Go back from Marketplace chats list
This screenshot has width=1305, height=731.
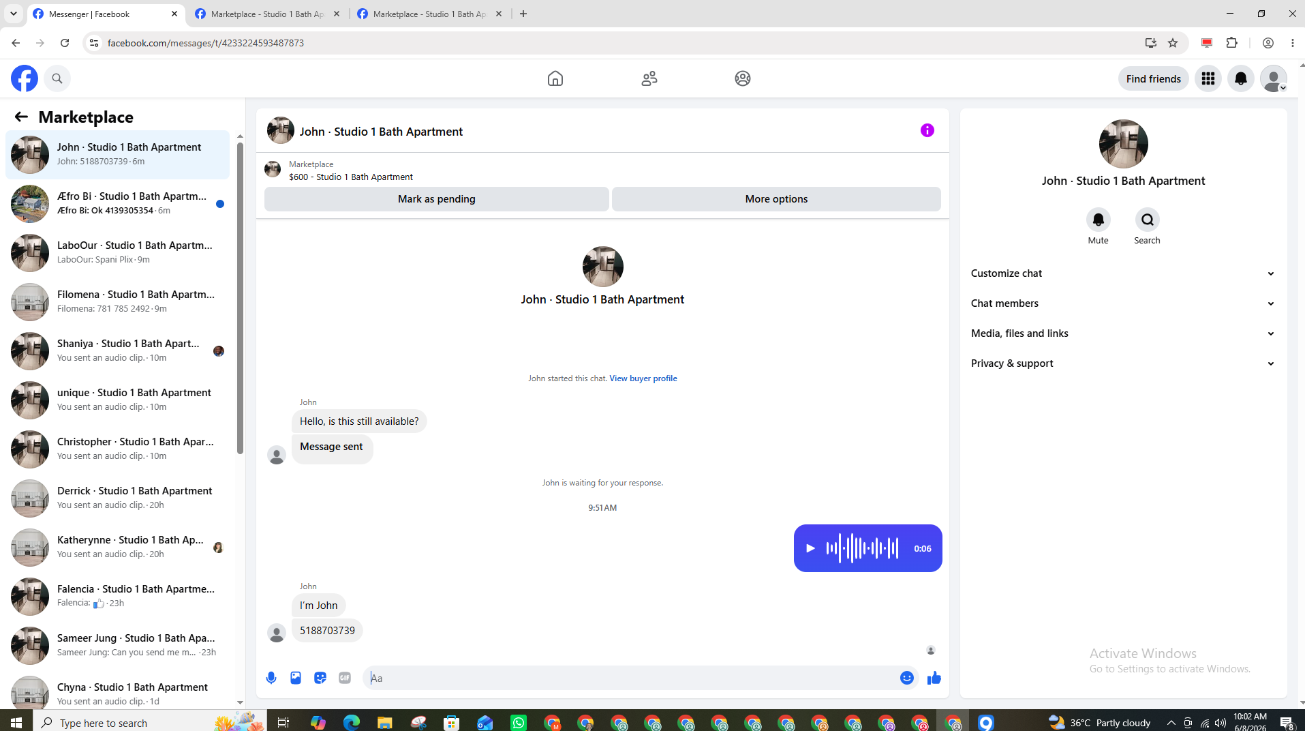[21, 117]
